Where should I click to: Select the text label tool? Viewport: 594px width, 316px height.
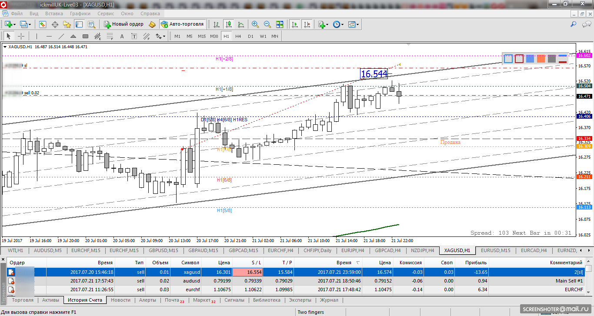(134, 36)
